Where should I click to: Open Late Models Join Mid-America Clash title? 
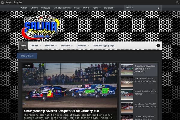click(x=144, y=118)
